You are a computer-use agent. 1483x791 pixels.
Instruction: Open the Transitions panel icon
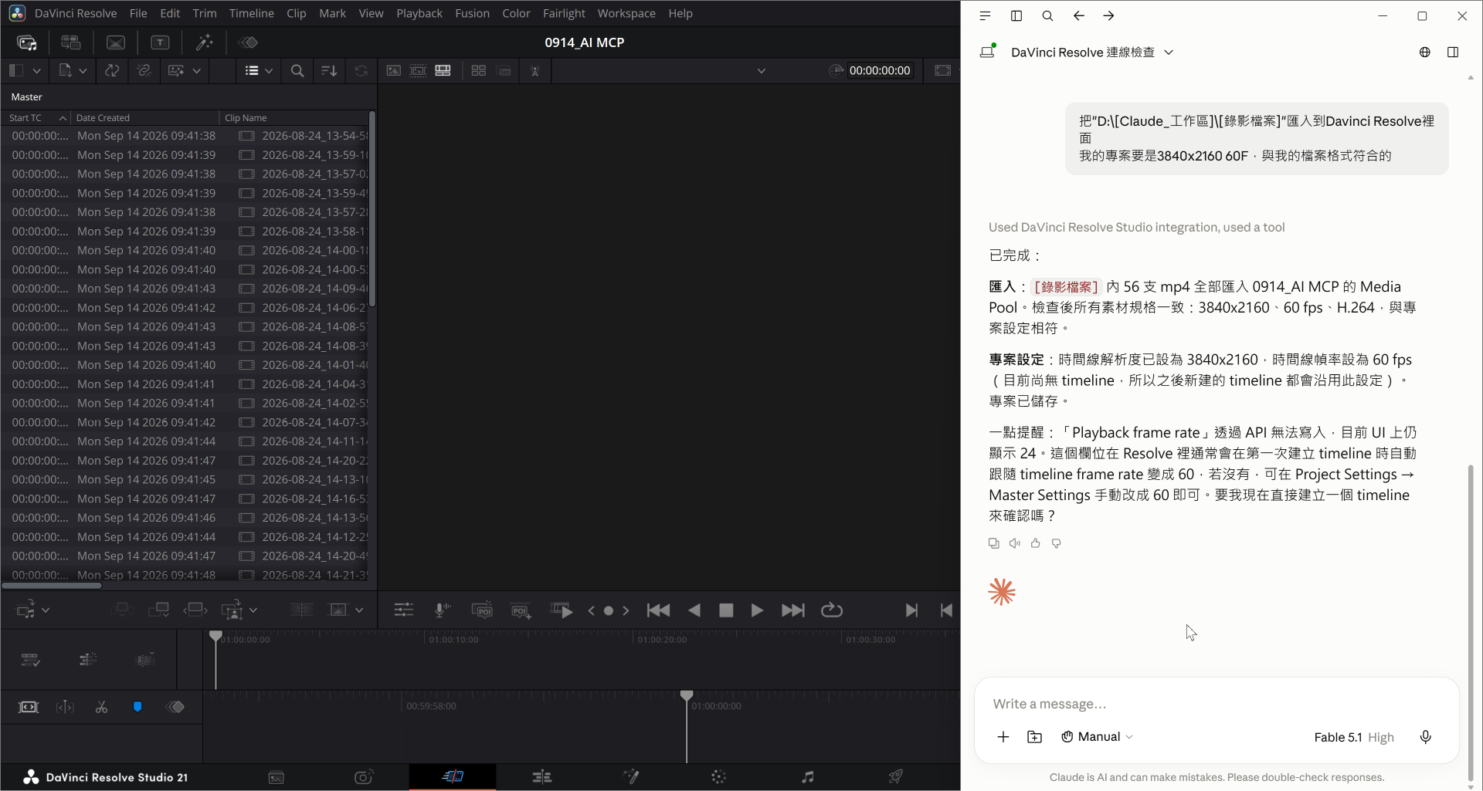[x=116, y=42]
